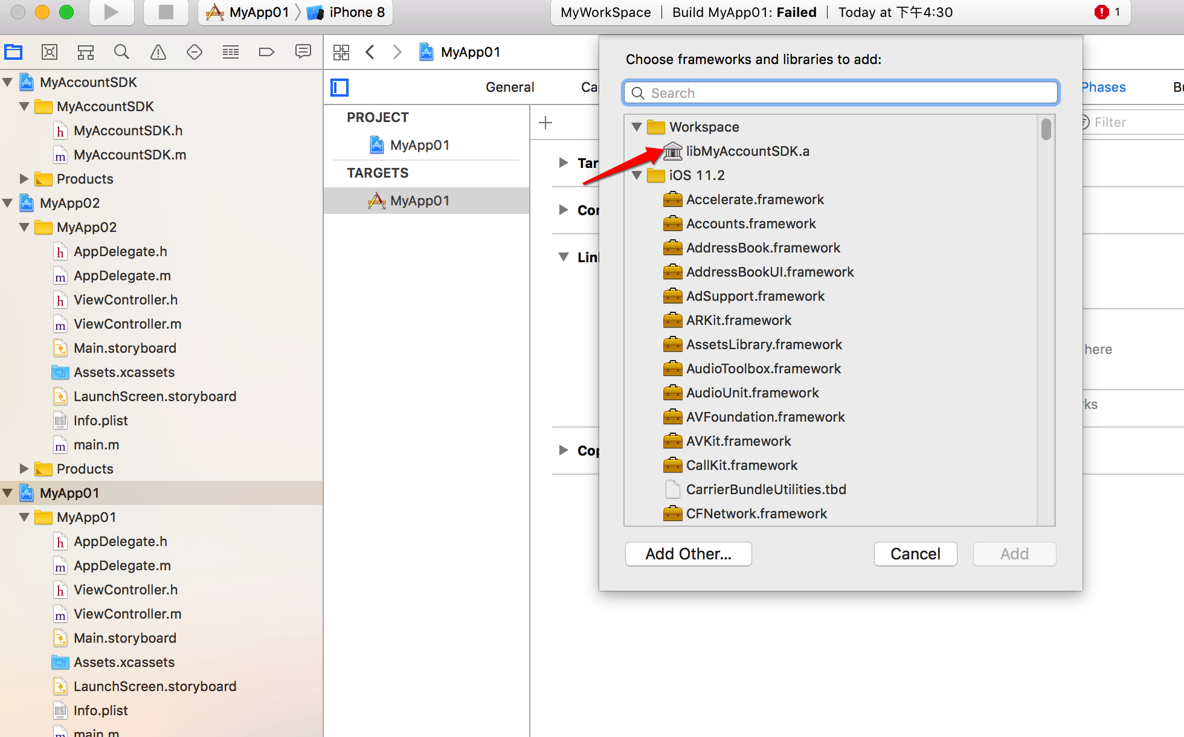The width and height of the screenshot is (1184, 737).
Task: Collapse MyApp02 project in navigator
Action: point(8,203)
